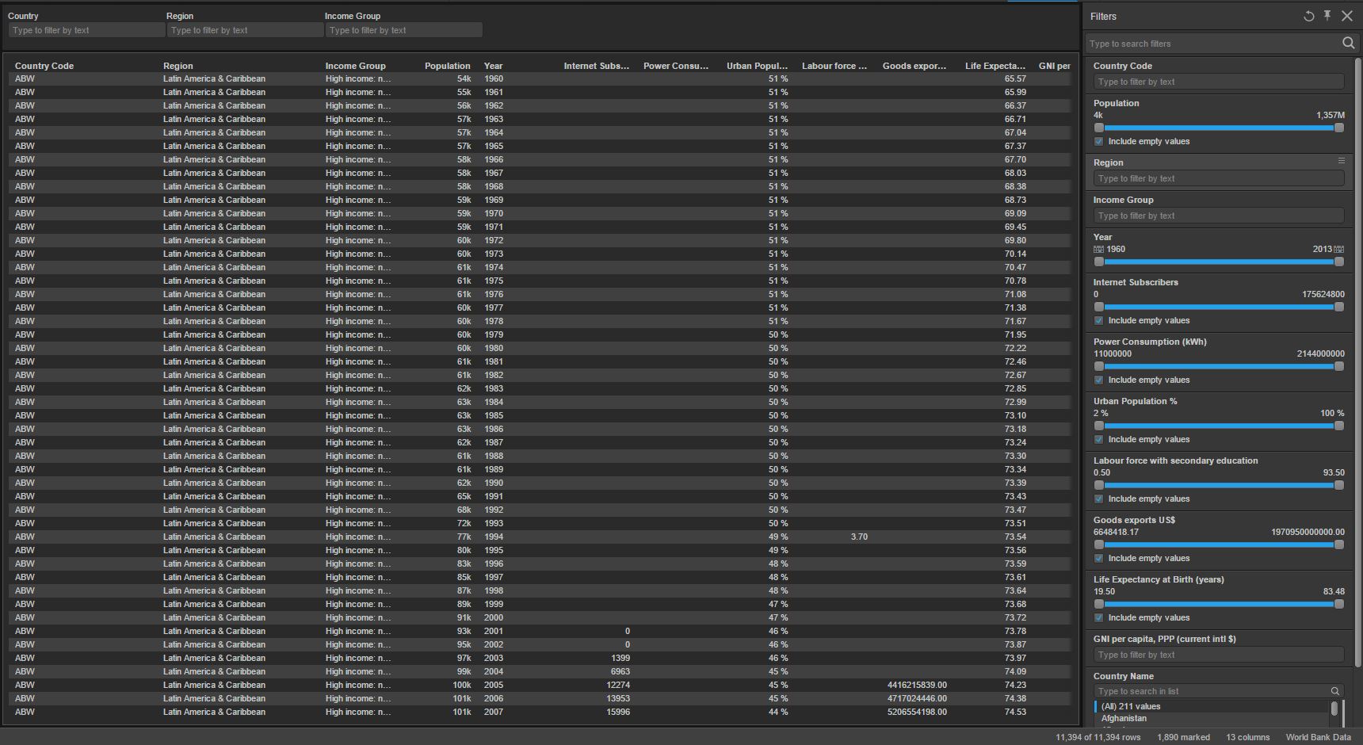Sort table by the Population column header
Image resolution: width=1363 pixels, height=745 pixels.
coord(447,66)
